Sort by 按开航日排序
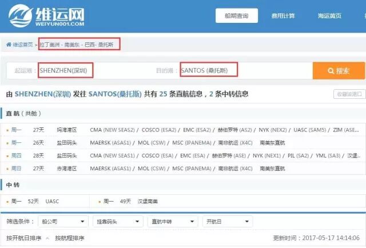Image resolution: width=366 pixels, height=248 pixels. (x=24, y=238)
